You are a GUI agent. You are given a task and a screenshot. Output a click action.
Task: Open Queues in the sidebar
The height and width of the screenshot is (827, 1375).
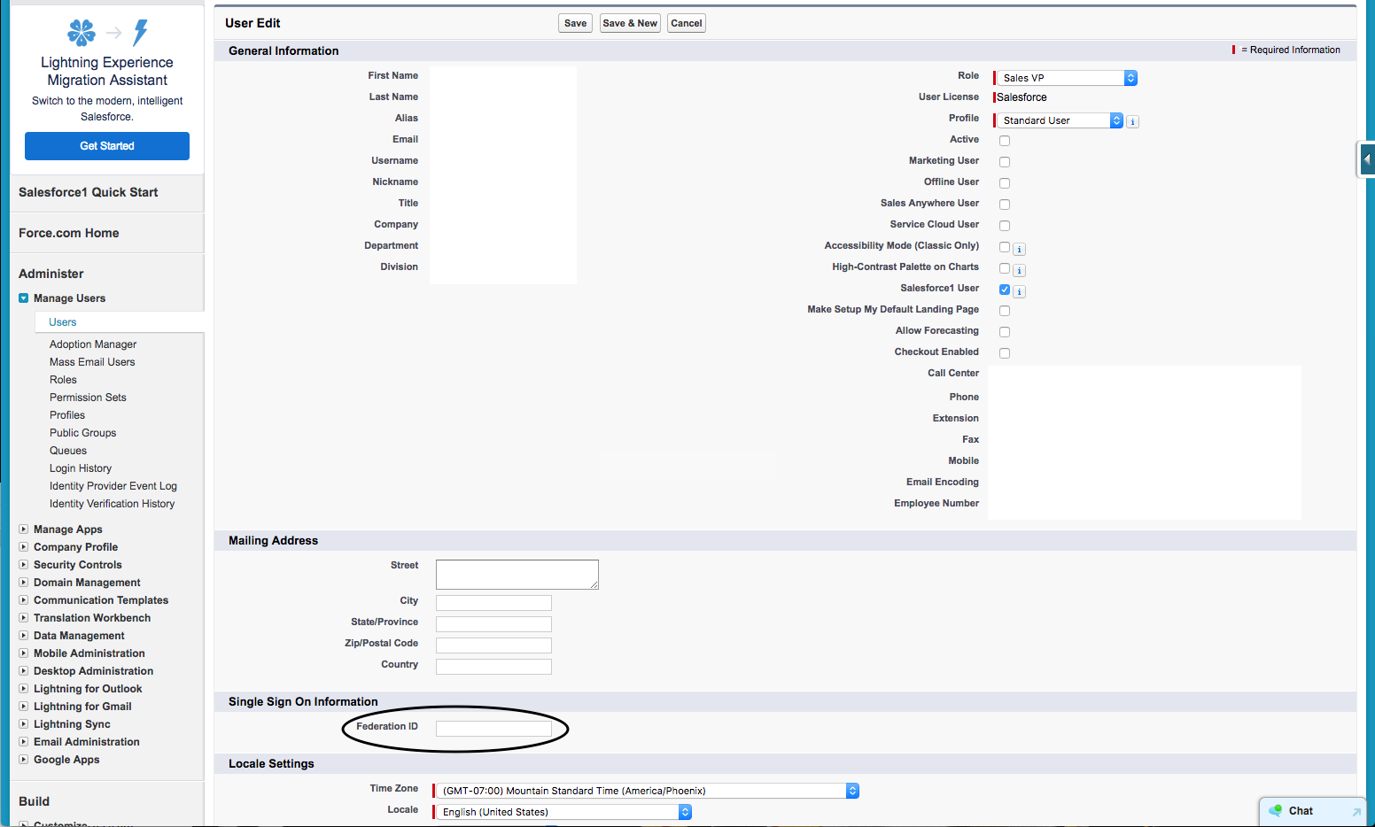pyautogui.click(x=68, y=451)
